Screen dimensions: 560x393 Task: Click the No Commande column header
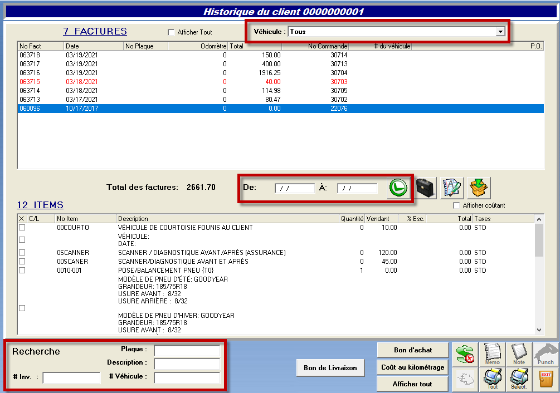(315, 46)
